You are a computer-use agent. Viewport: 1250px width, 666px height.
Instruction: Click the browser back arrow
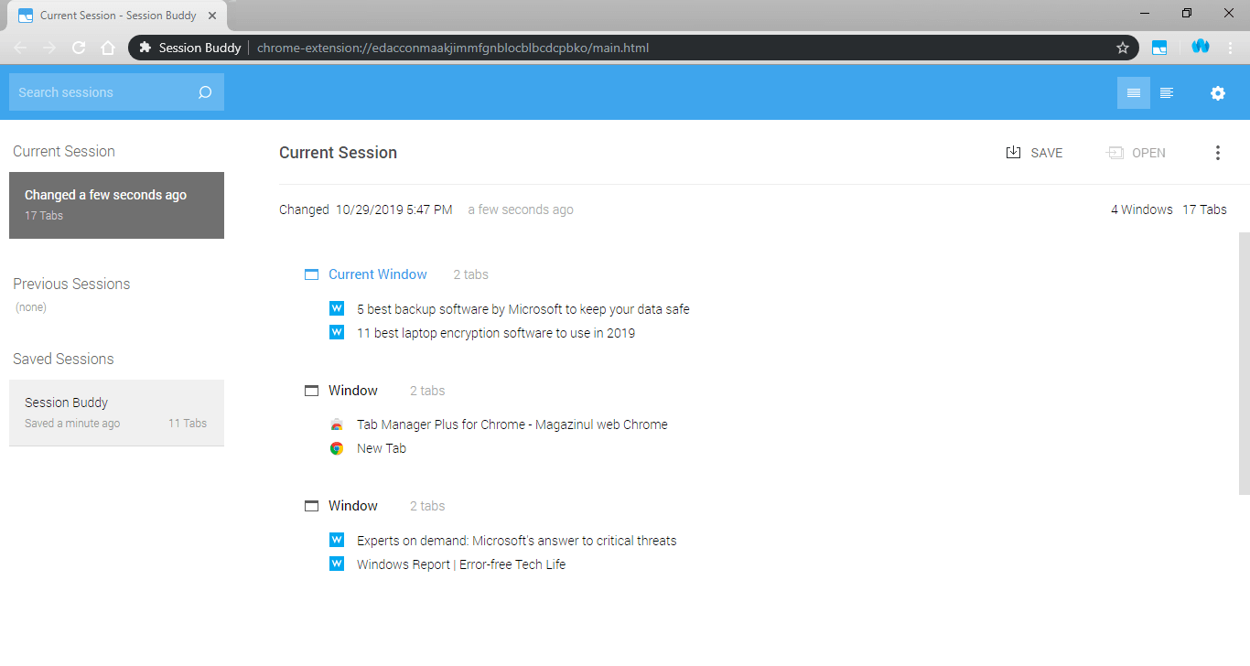[20, 48]
